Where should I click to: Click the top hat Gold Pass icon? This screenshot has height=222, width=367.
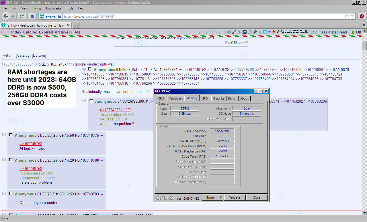point(307,32)
